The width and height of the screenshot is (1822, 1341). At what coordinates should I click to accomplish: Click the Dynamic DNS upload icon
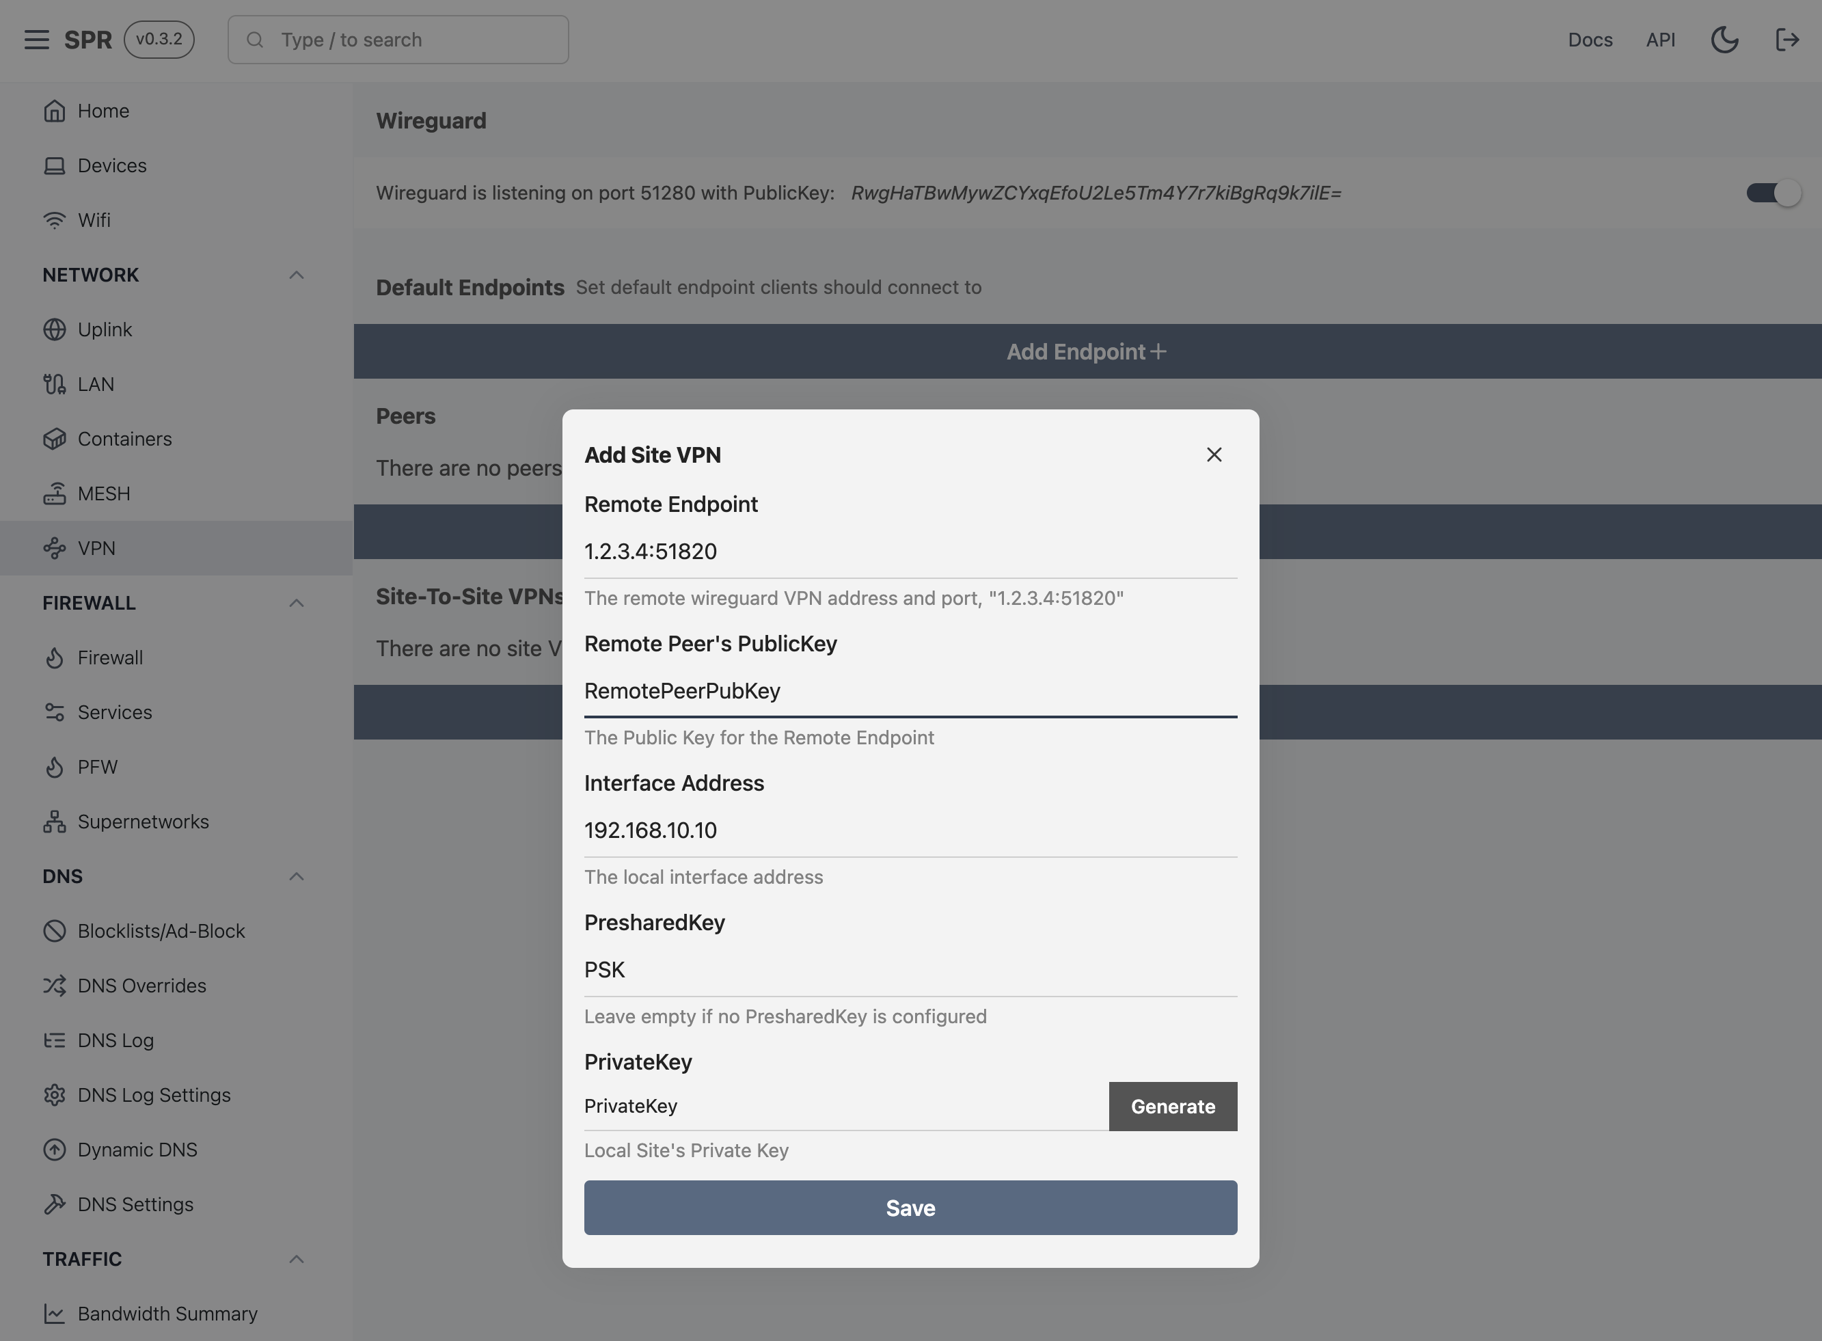(55, 1150)
